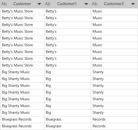Click the first Big Shanty Music cell
The image size is (138, 130).
click(22, 72)
